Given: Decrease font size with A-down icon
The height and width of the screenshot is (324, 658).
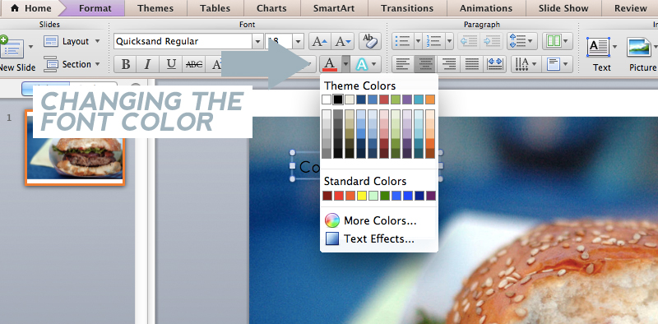Looking at the screenshot, I should click(x=343, y=41).
